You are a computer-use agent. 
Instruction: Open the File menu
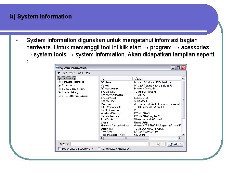click(58, 73)
